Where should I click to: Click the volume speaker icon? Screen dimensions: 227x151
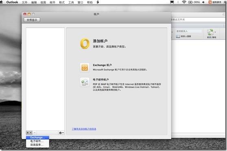203,2
